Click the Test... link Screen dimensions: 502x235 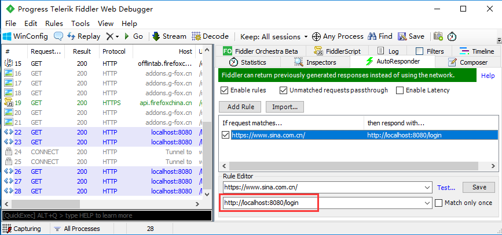(446, 188)
